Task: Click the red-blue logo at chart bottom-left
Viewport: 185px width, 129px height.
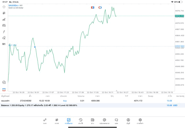Action: 4,90
